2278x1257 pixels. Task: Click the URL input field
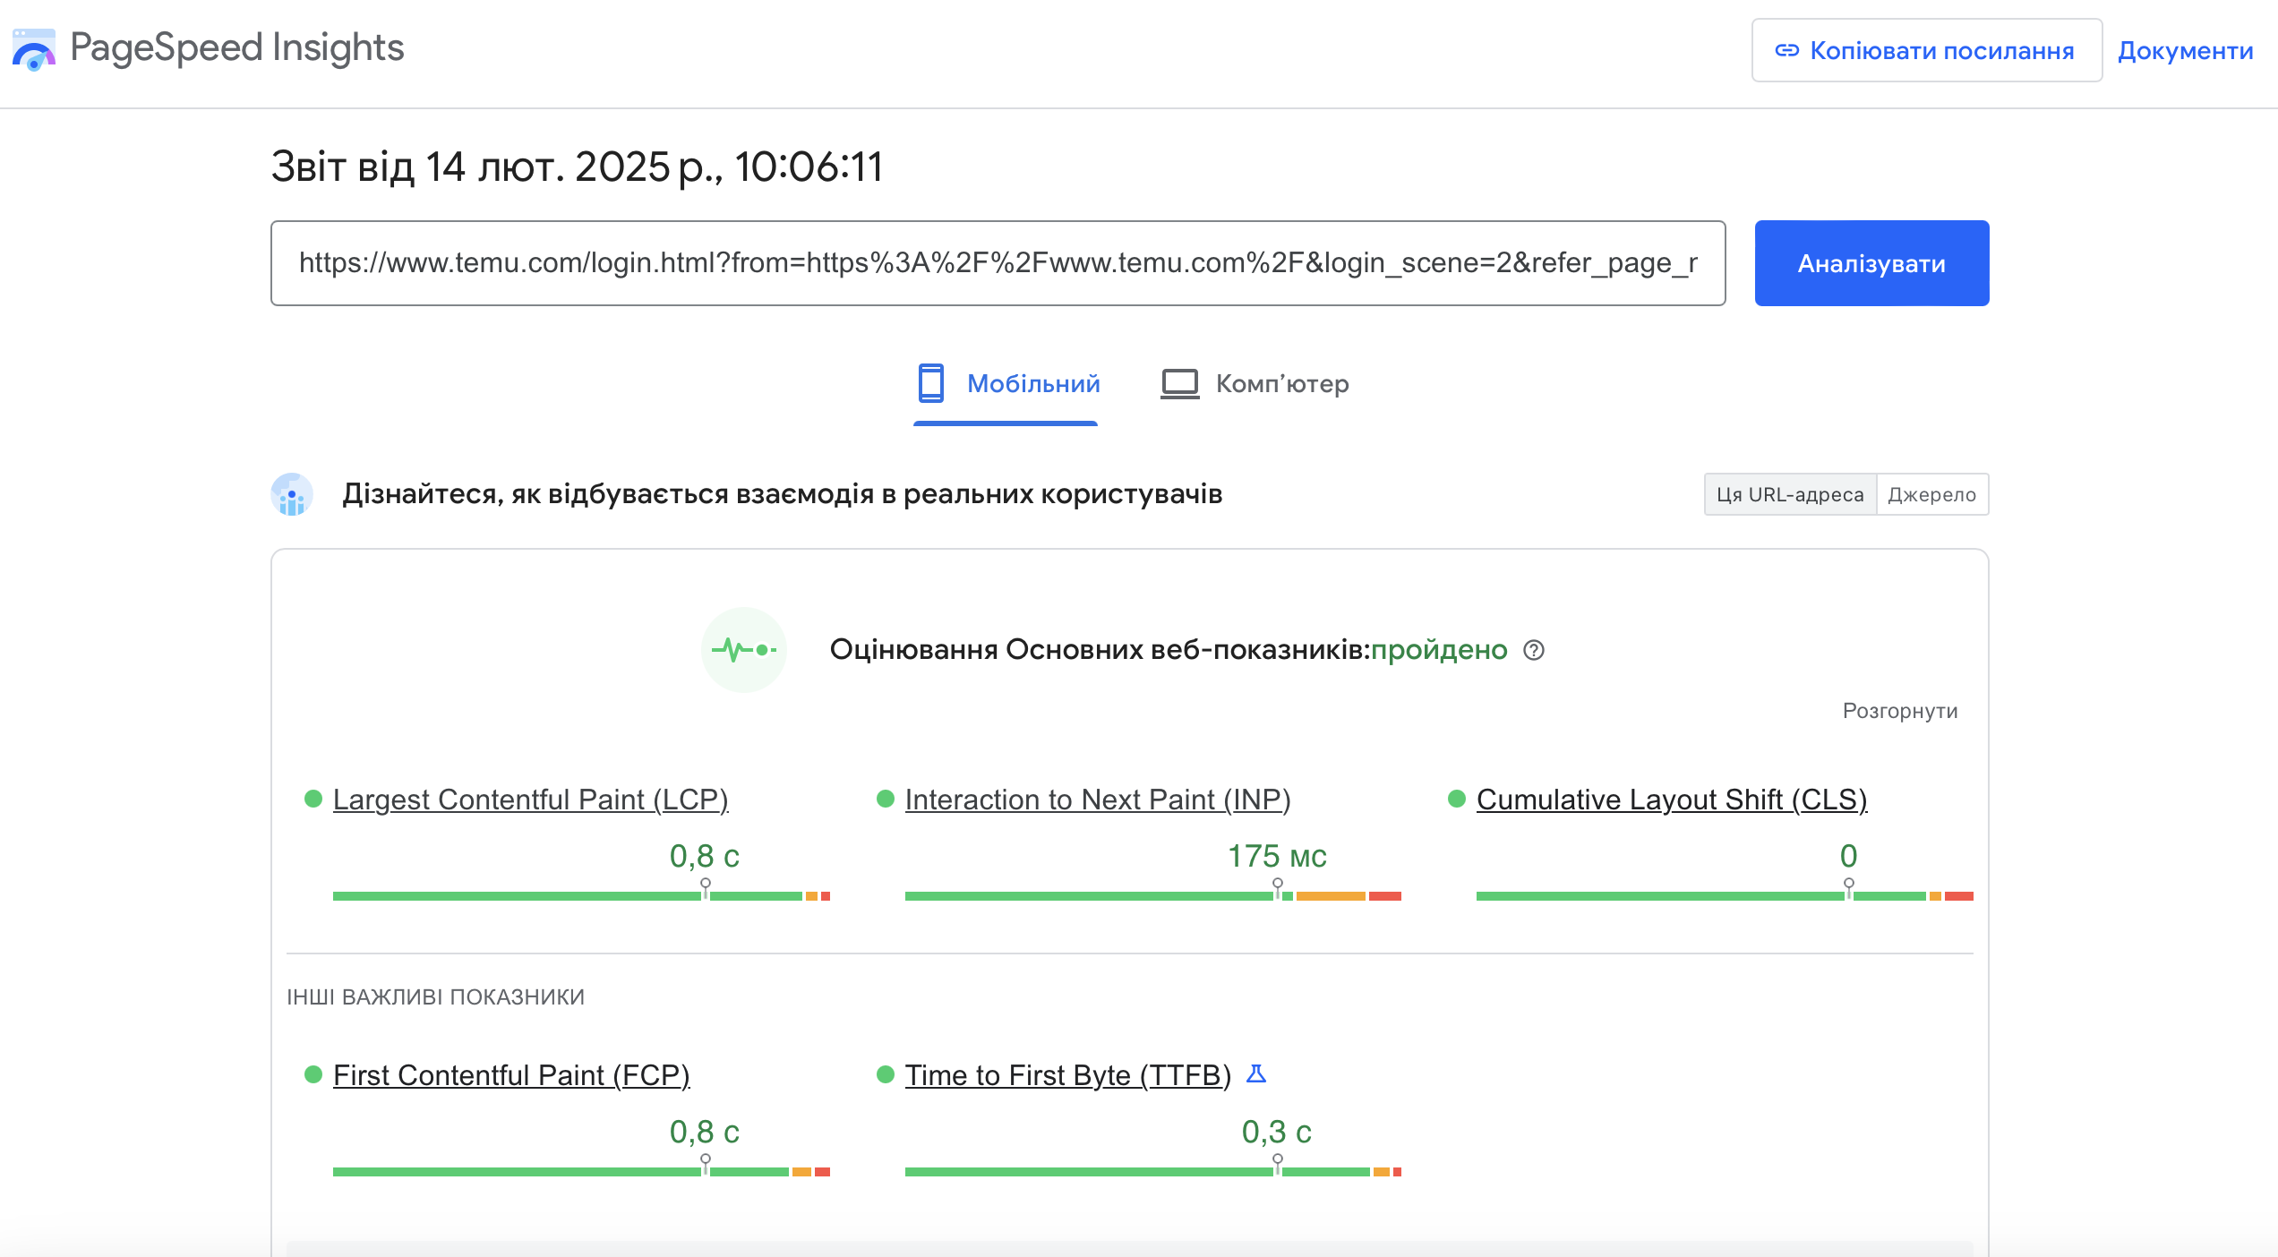pyautogui.click(x=998, y=263)
